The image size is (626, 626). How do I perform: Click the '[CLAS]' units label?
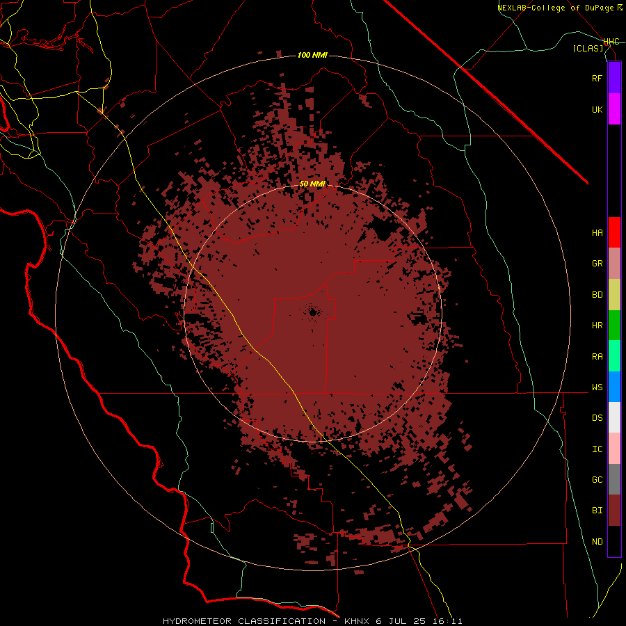pyautogui.click(x=588, y=48)
